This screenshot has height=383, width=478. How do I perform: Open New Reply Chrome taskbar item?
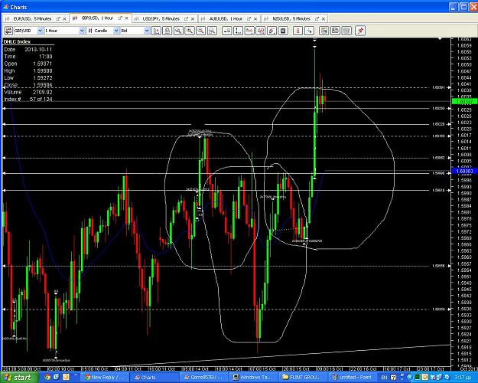[106, 377]
